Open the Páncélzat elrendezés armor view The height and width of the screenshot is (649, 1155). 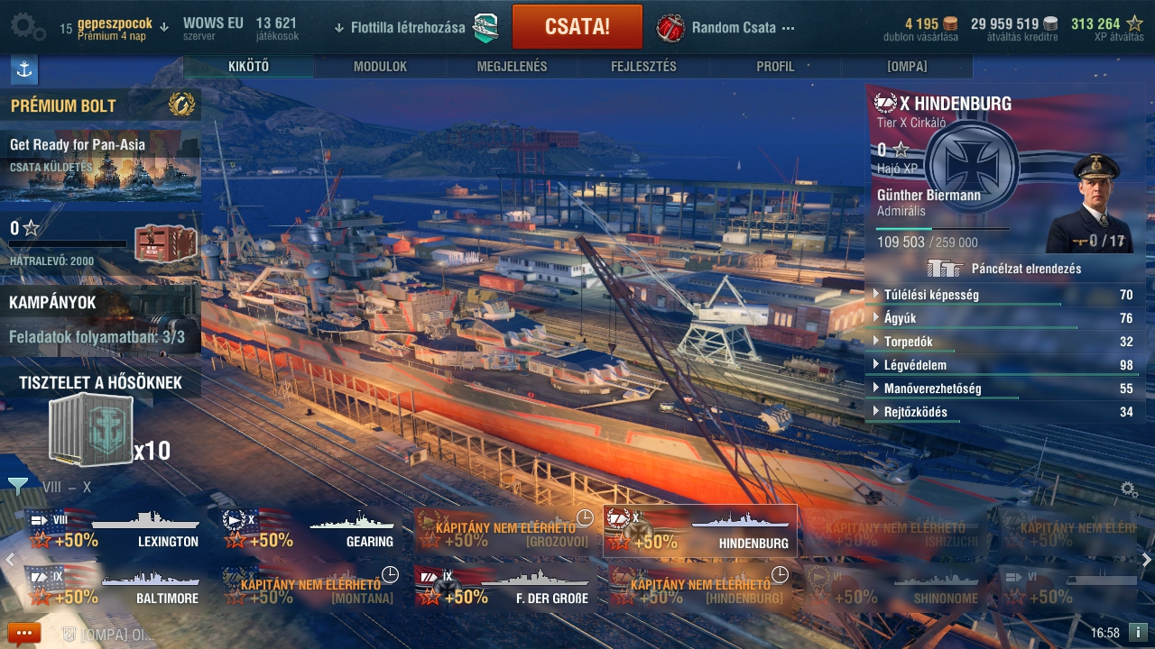1004,268
